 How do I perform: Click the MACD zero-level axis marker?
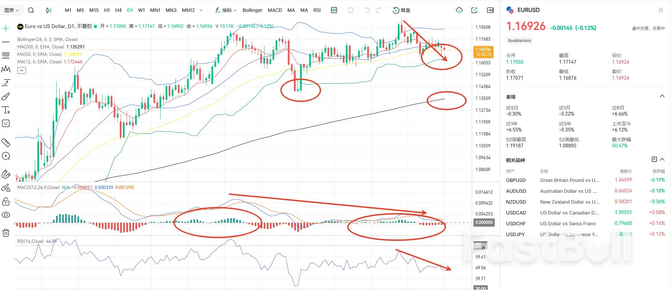coord(484,222)
